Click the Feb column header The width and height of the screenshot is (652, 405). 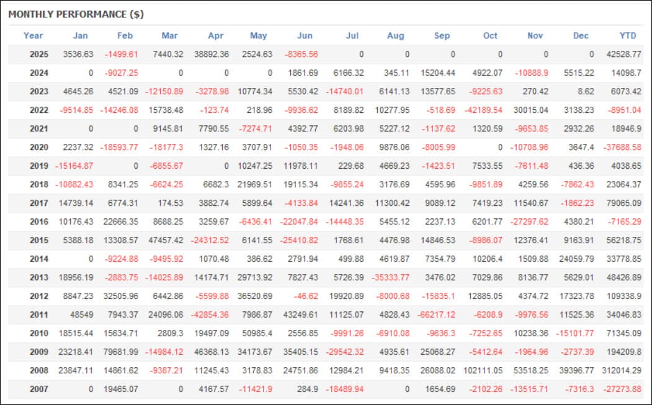tap(125, 36)
